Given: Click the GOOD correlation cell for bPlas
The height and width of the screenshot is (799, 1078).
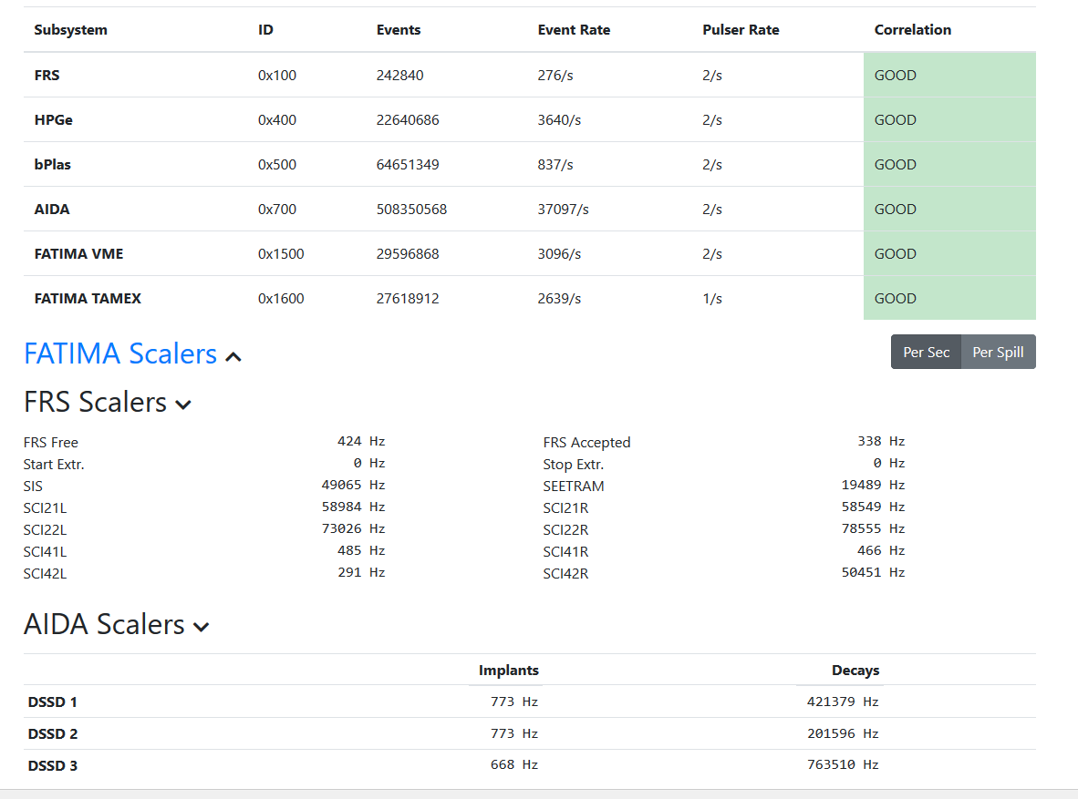Looking at the screenshot, I should (949, 164).
